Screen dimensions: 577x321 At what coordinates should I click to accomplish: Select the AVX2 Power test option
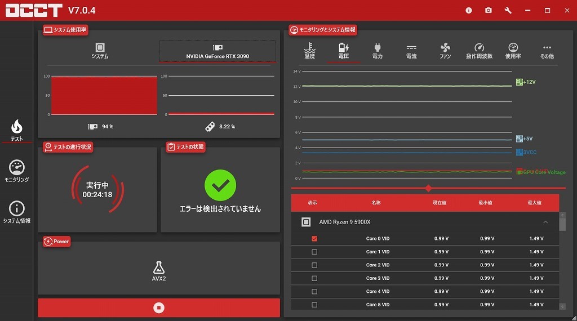coord(159,271)
